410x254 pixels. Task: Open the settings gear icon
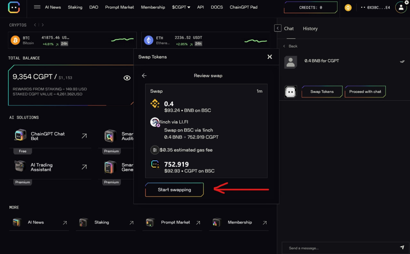tap(407, 2)
